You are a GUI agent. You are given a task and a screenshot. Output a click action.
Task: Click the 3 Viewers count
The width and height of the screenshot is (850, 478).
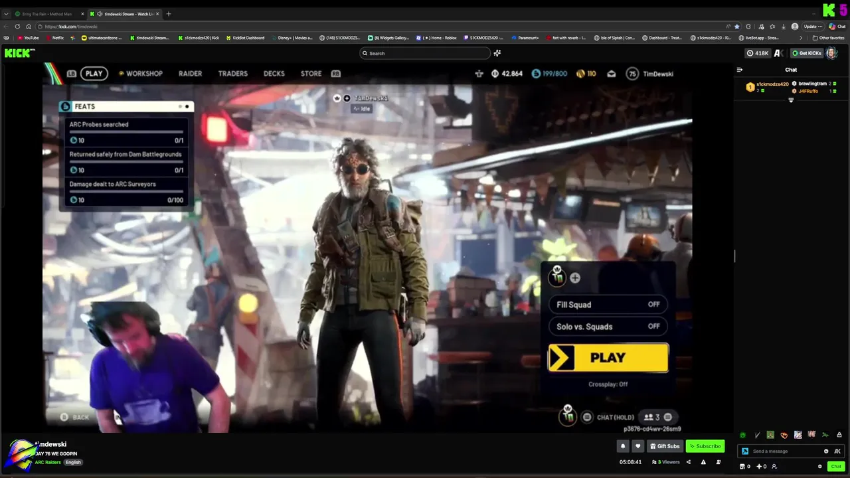pos(666,462)
